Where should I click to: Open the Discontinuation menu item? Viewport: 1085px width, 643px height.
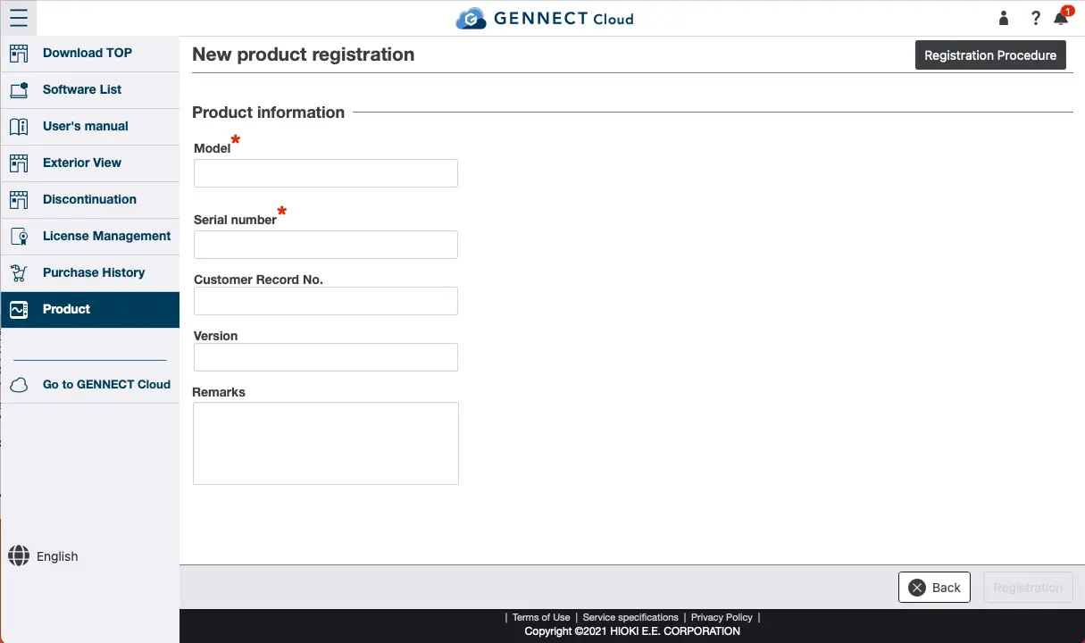click(x=90, y=200)
